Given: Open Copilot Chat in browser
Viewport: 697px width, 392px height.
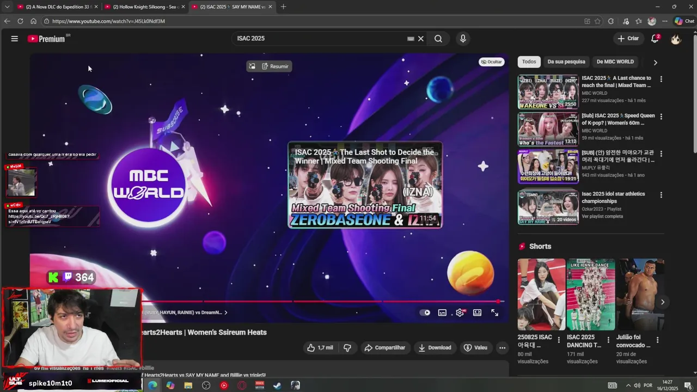Looking at the screenshot, I should coord(684,21).
